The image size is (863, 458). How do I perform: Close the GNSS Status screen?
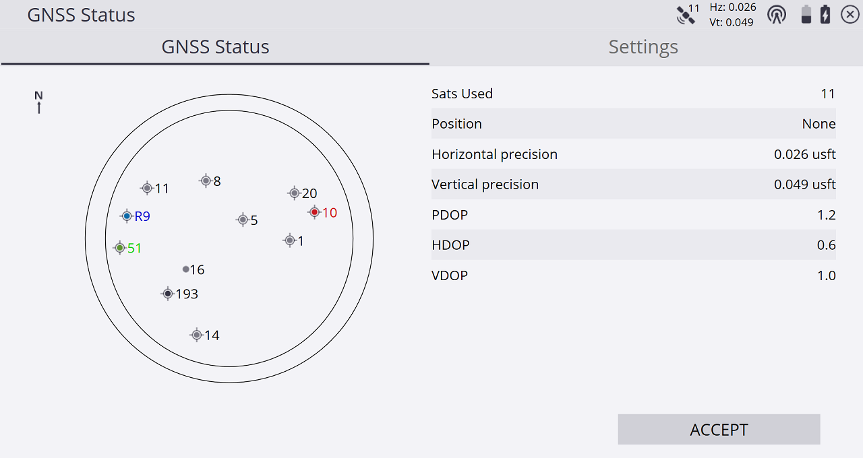(x=850, y=14)
